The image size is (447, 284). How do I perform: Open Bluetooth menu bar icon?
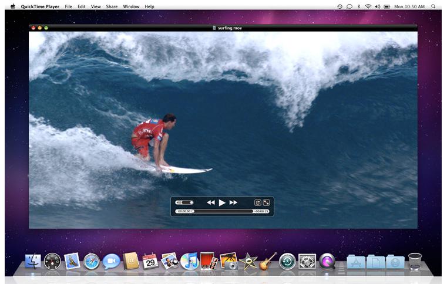[359, 6]
